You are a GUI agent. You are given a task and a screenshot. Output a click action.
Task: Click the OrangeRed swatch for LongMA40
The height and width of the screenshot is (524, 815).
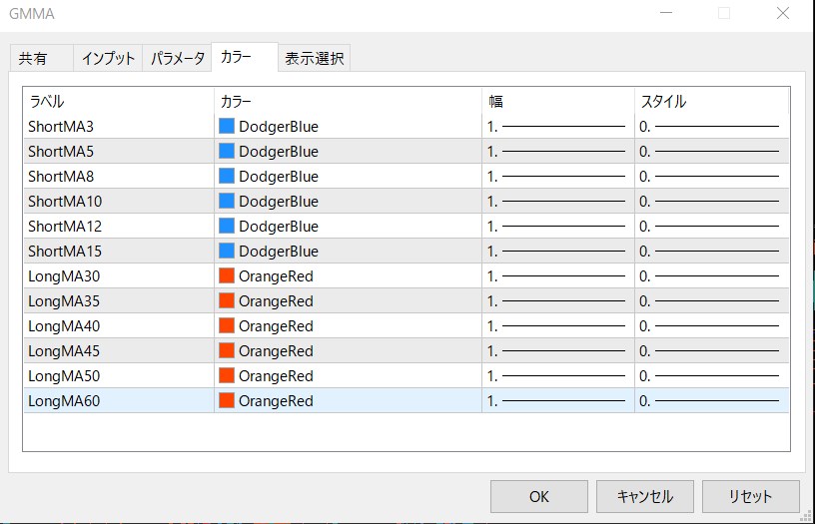[227, 325]
